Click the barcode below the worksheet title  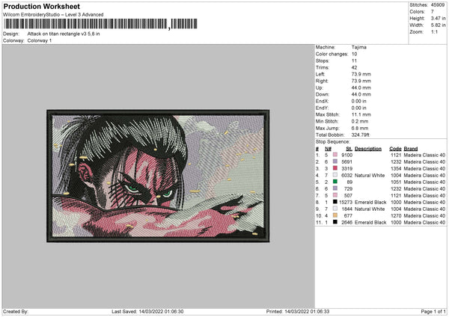(x=100, y=24)
